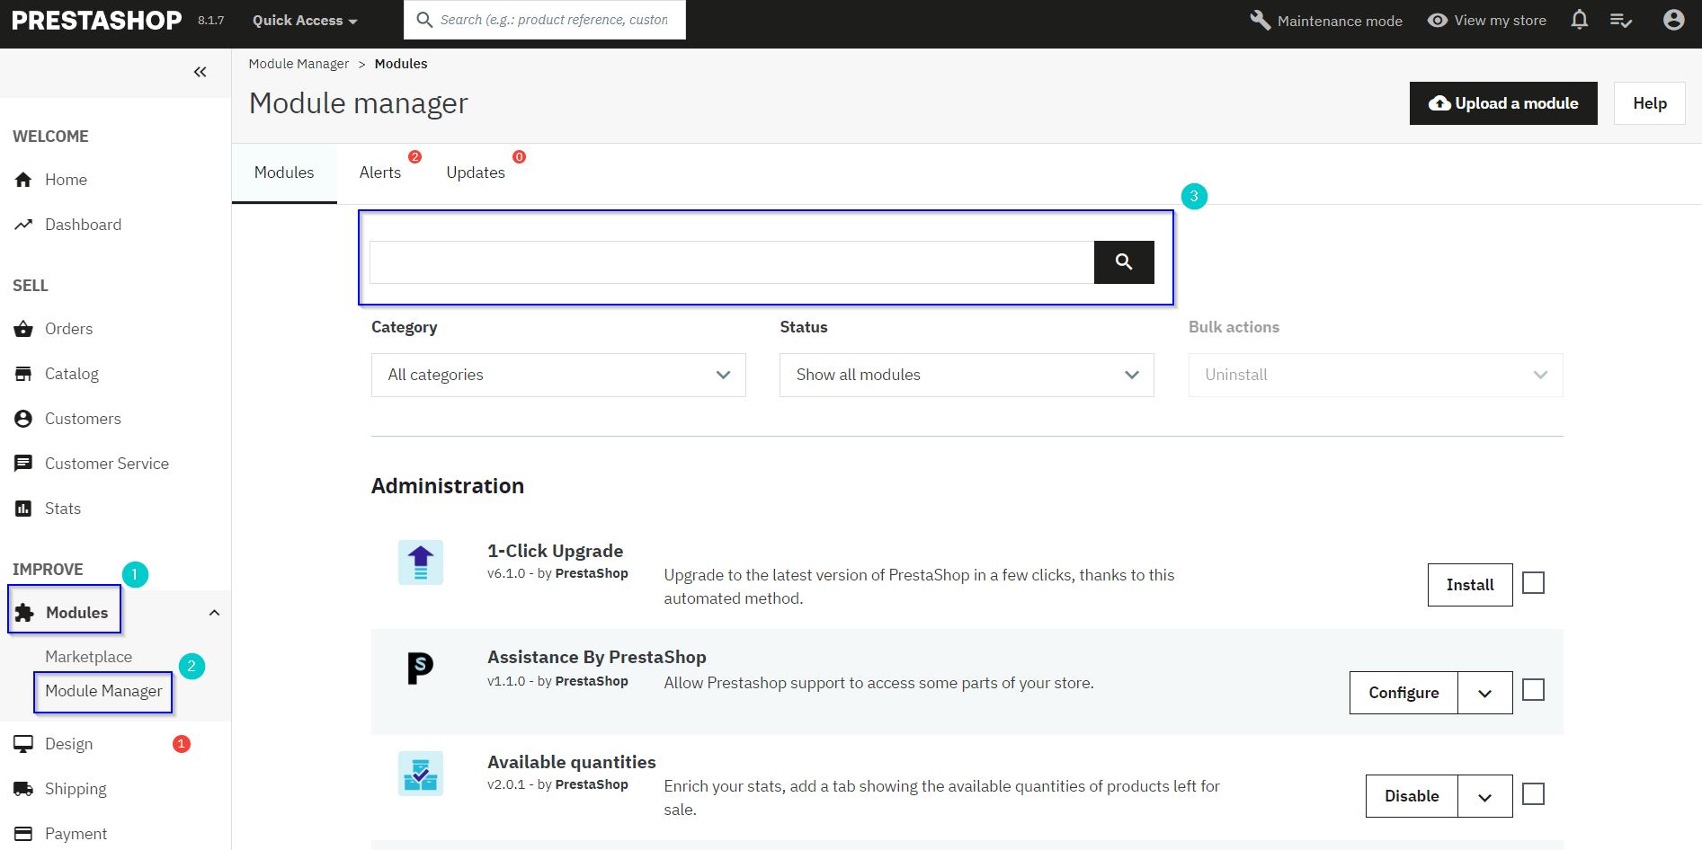The width and height of the screenshot is (1702, 850).
Task: Focus the module search input field
Action: pos(732,261)
